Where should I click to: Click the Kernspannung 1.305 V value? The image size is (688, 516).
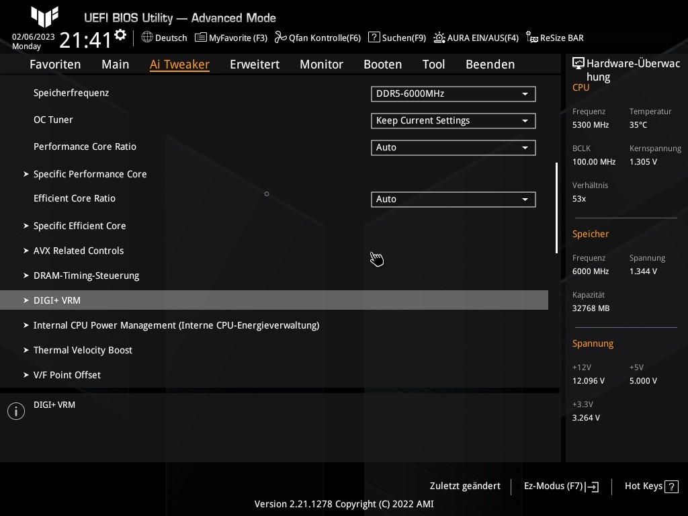643,162
